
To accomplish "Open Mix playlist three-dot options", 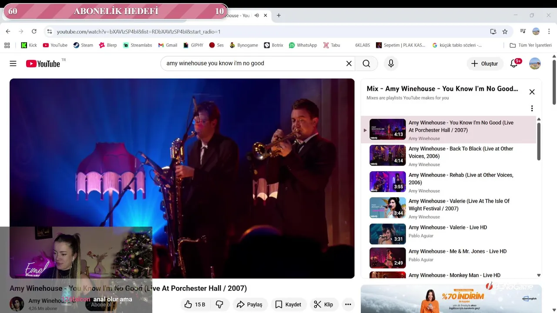I will [532, 108].
